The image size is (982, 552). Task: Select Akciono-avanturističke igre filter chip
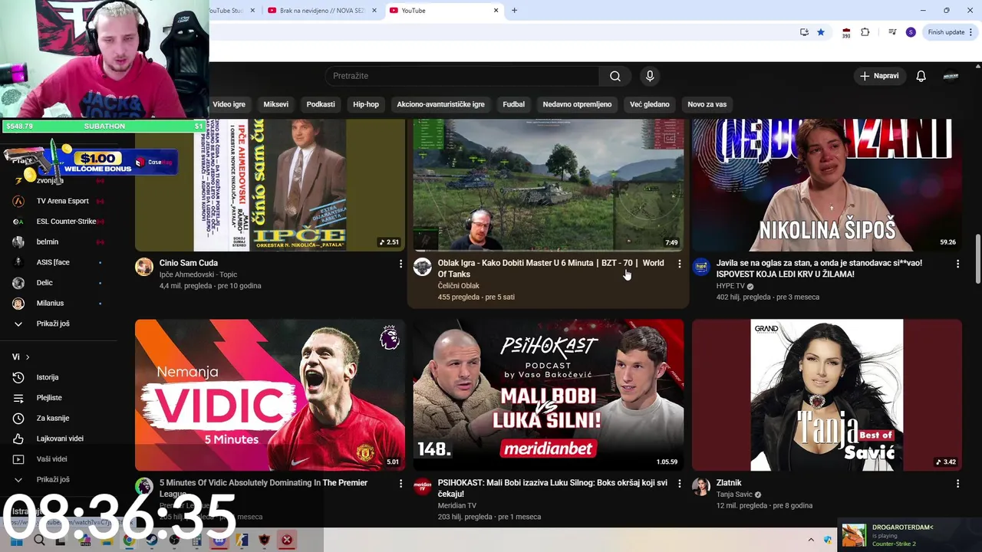(440, 104)
